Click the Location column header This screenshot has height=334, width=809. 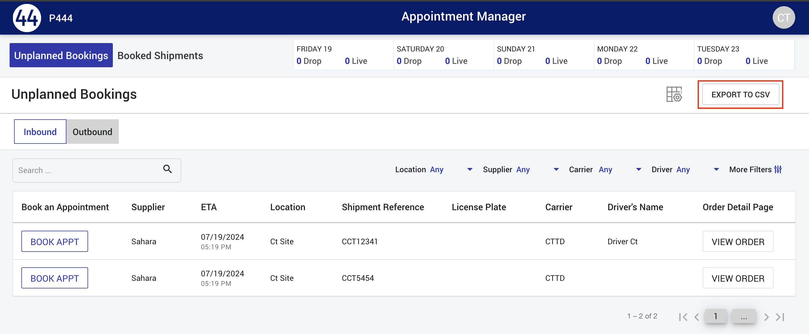coord(287,207)
